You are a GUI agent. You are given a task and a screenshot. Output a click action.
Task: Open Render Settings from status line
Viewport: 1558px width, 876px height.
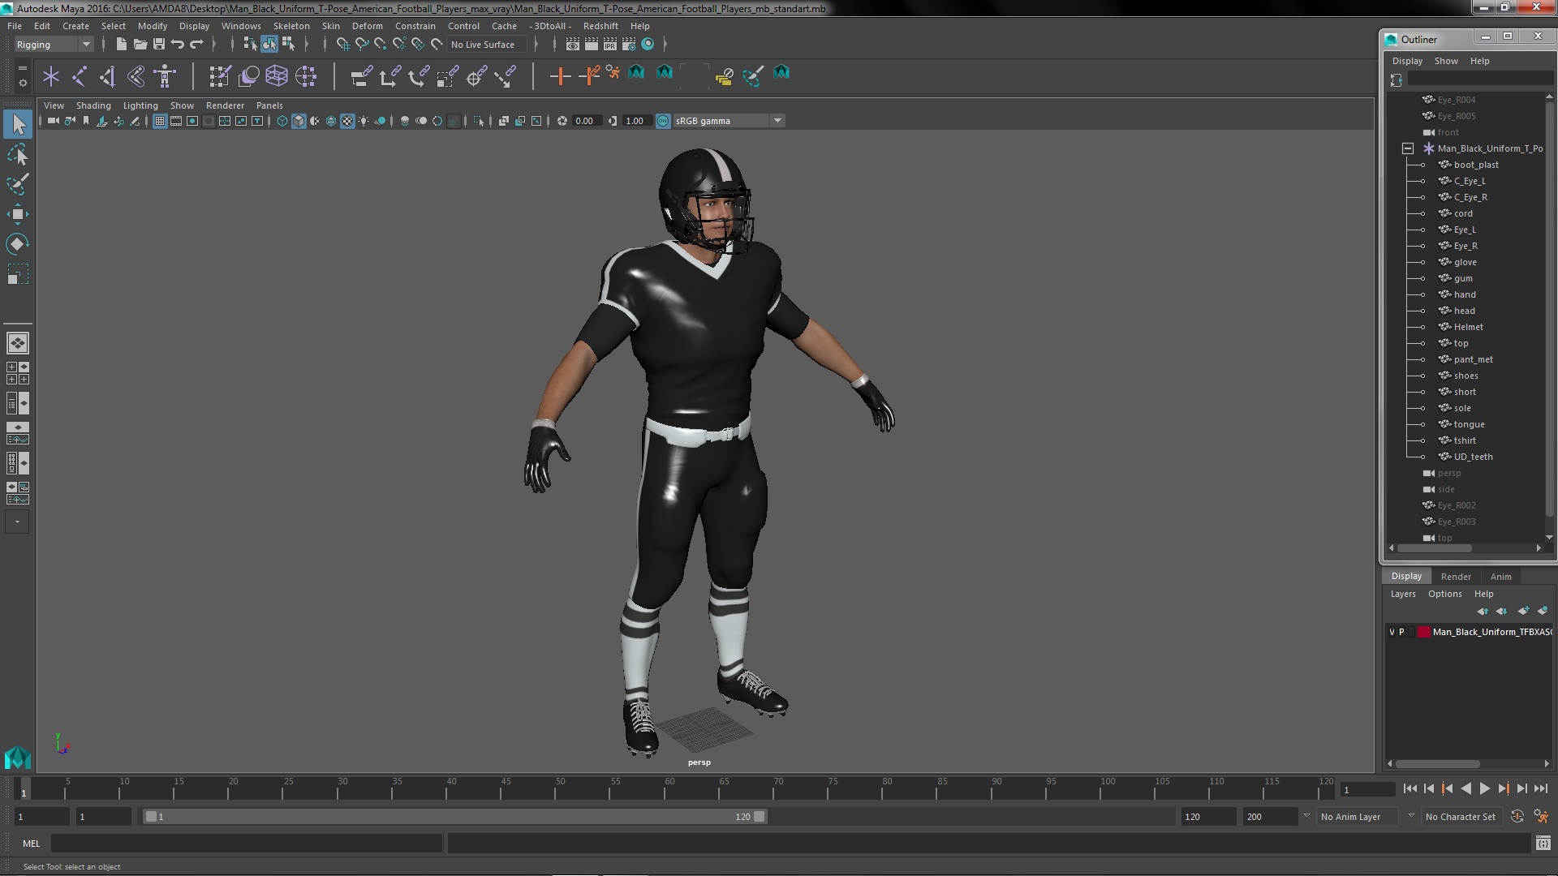point(629,44)
